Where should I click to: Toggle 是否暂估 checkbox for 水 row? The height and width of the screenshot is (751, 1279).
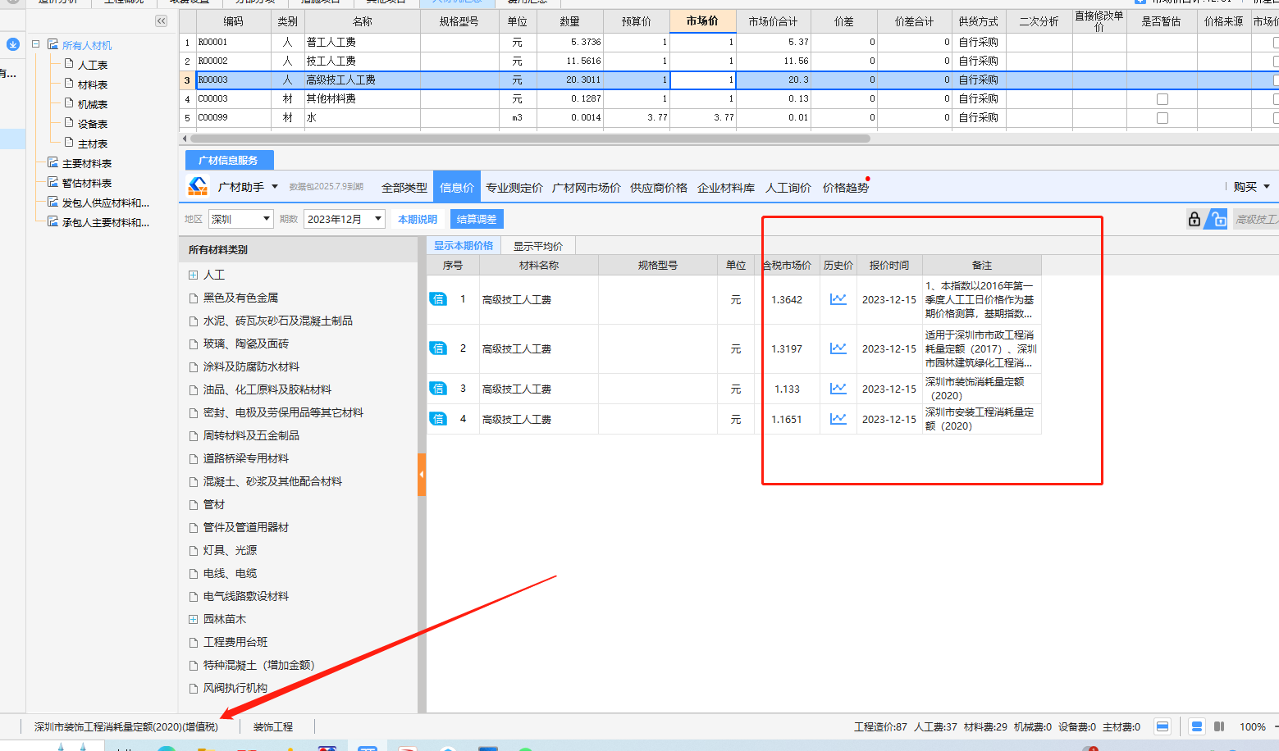1162,118
